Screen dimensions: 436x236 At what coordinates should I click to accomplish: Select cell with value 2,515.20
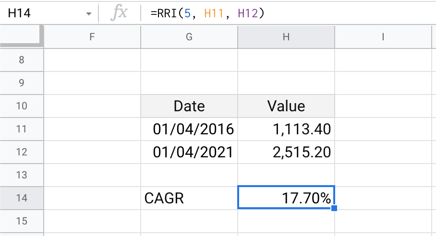pyautogui.click(x=286, y=152)
